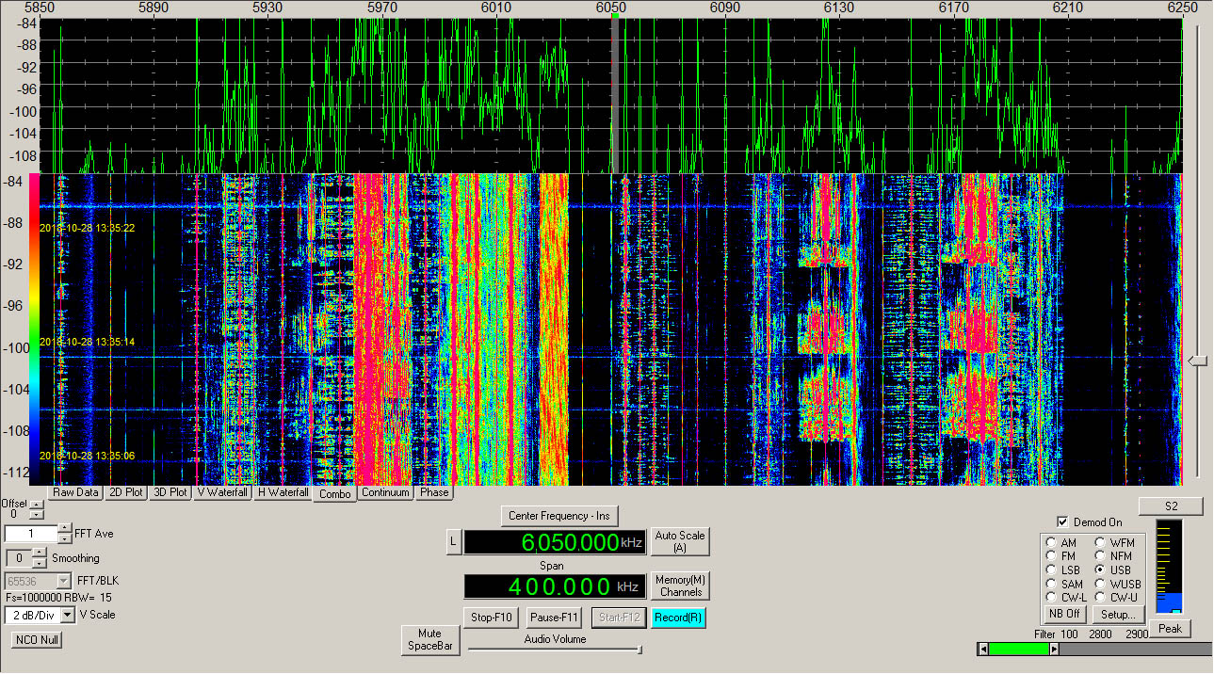
Task: Select WFM demodulation mode
Action: tap(1101, 543)
